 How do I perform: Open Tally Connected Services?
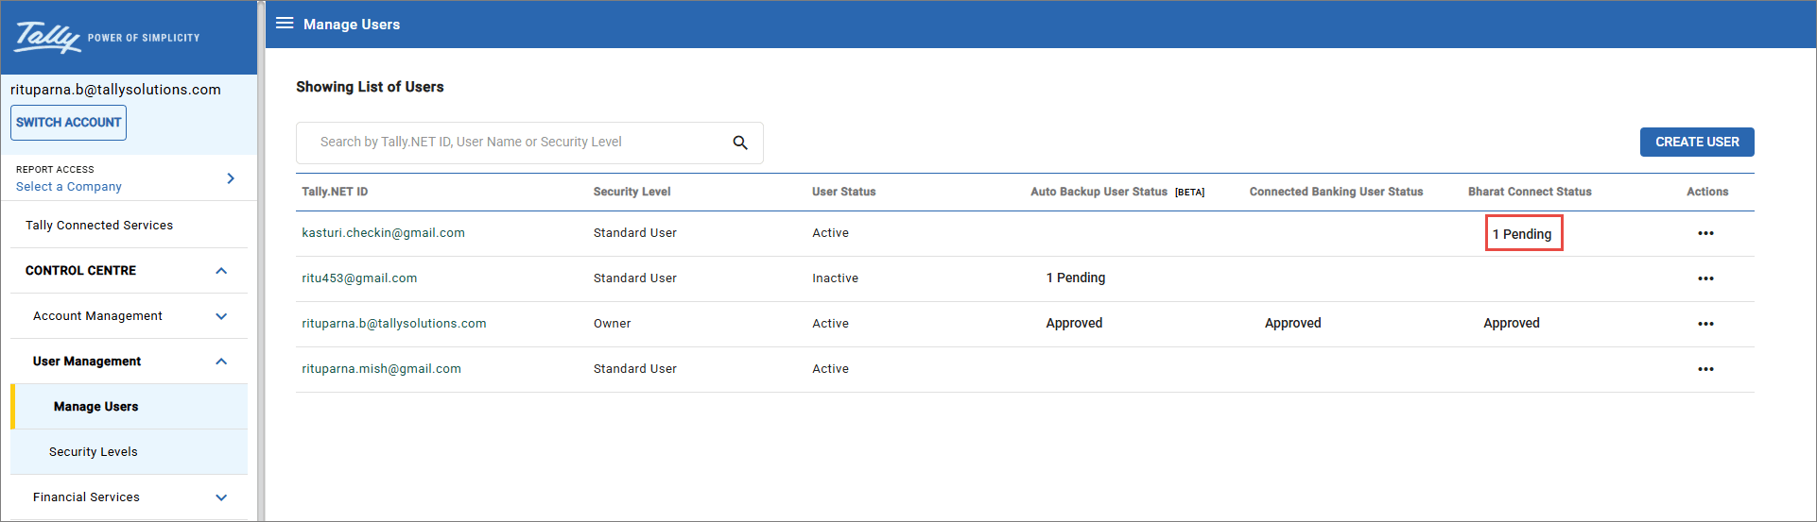tap(99, 226)
